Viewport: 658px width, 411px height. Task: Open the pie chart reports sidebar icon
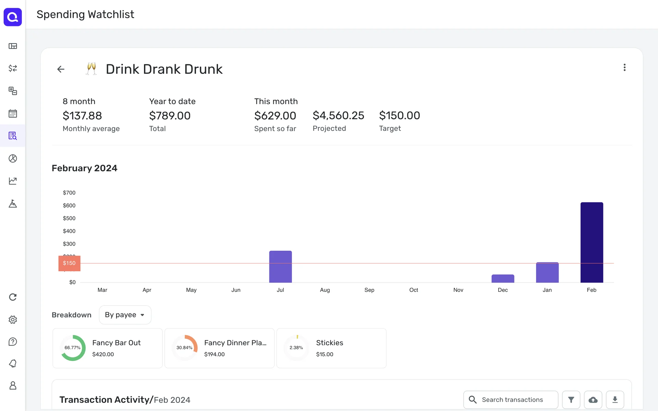pos(13,158)
